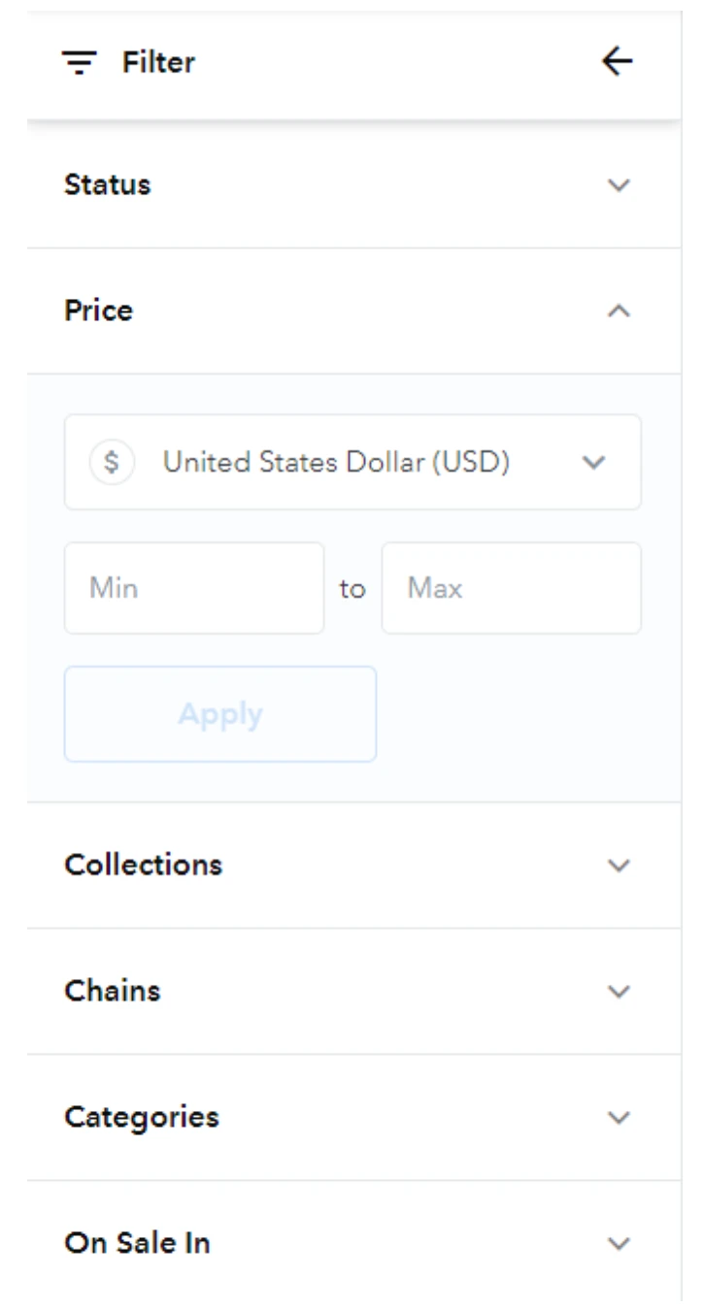Select the Collections filter label
Screen dimensions: 703x1308
coord(143,865)
